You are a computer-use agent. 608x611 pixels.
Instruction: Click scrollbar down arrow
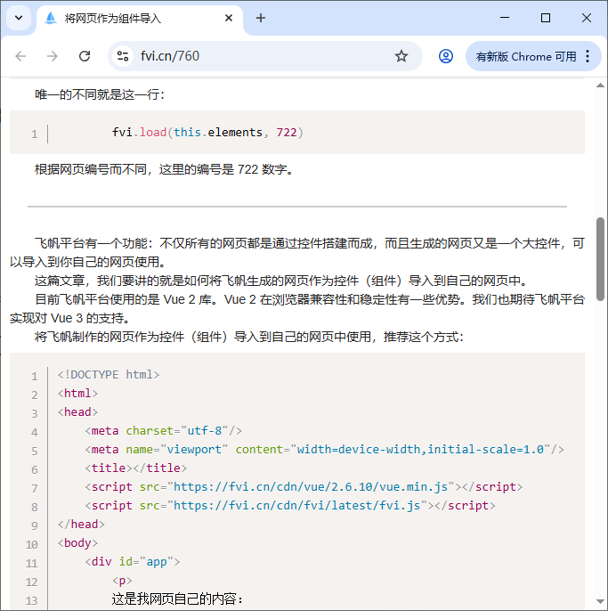pos(600,602)
